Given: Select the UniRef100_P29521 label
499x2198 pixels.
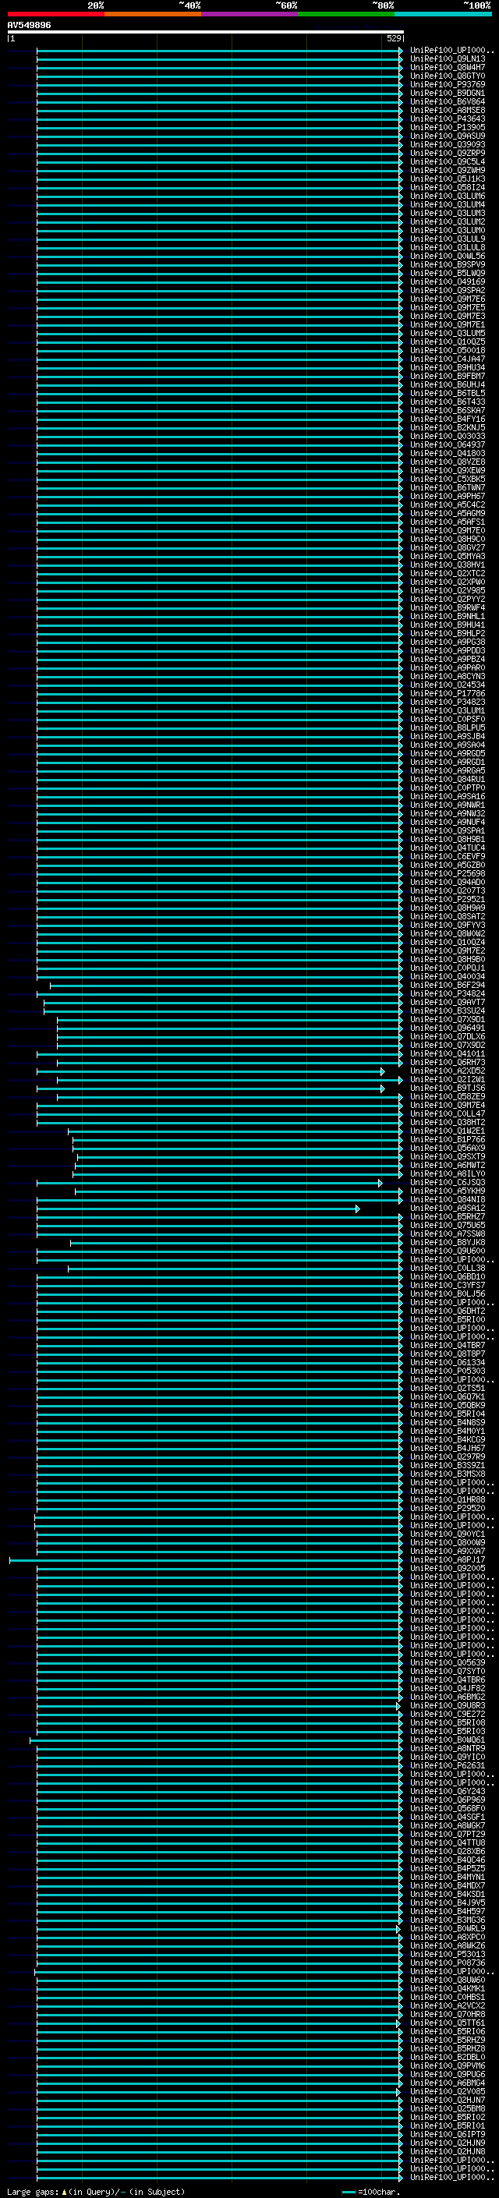Looking at the screenshot, I should pos(448,898).
